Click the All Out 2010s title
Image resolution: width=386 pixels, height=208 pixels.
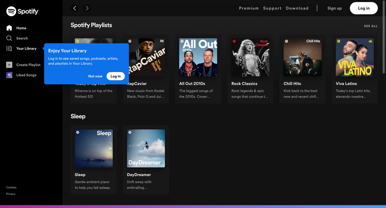tap(192, 84)
